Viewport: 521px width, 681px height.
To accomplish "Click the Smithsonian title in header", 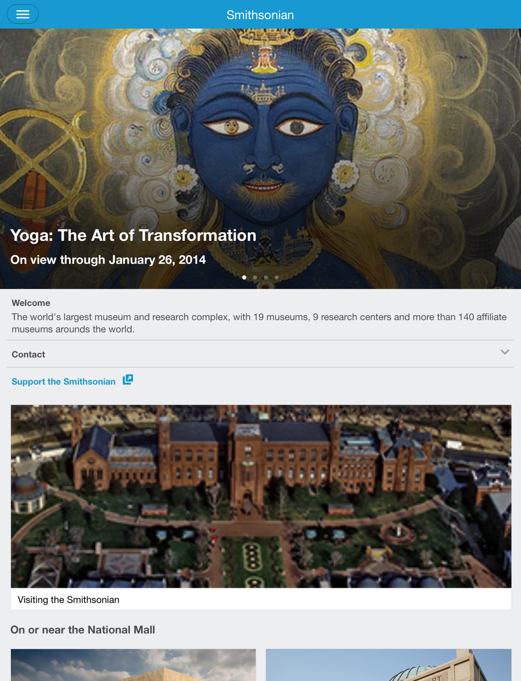I will 260,15.
